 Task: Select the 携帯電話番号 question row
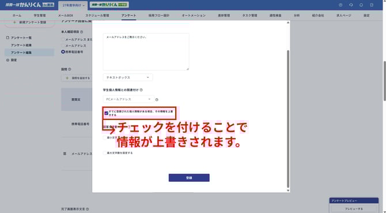click(77, 124)
